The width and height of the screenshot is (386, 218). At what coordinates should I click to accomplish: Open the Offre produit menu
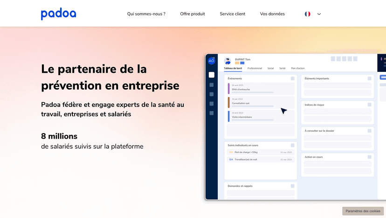(x=193, y=14)
